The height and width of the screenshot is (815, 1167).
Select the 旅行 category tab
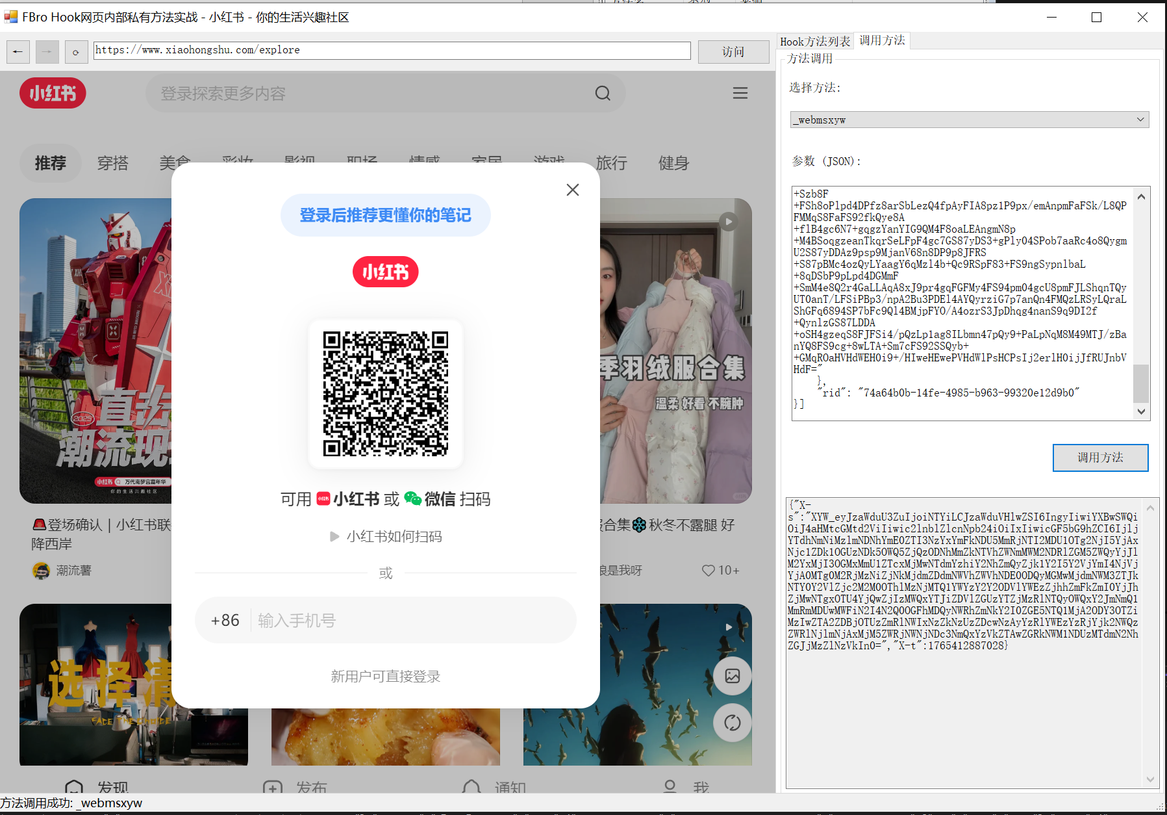(612, 162)
